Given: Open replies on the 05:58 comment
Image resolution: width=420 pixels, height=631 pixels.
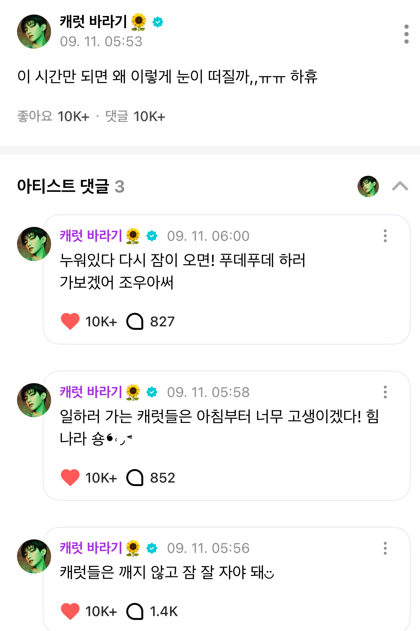Looking at the screenshot, I should pyautogui.click(x=135, y=478).
